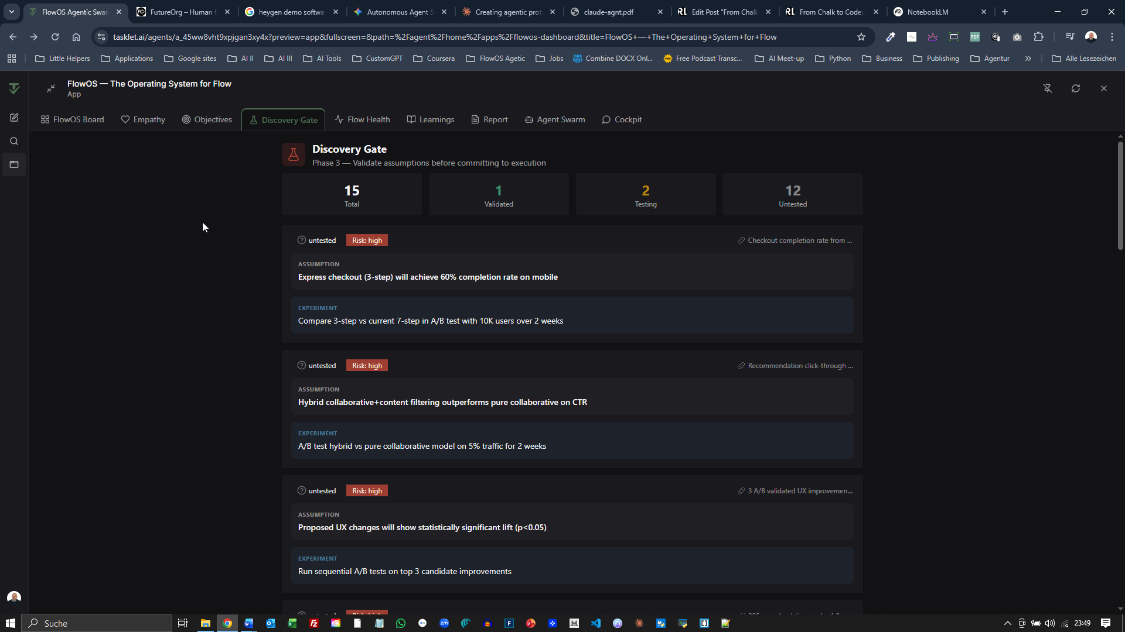Click the refresh app icon

click(x=1076, y=88)
